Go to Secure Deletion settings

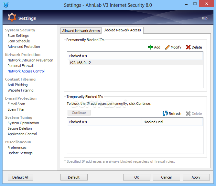[x=20, y=128]
